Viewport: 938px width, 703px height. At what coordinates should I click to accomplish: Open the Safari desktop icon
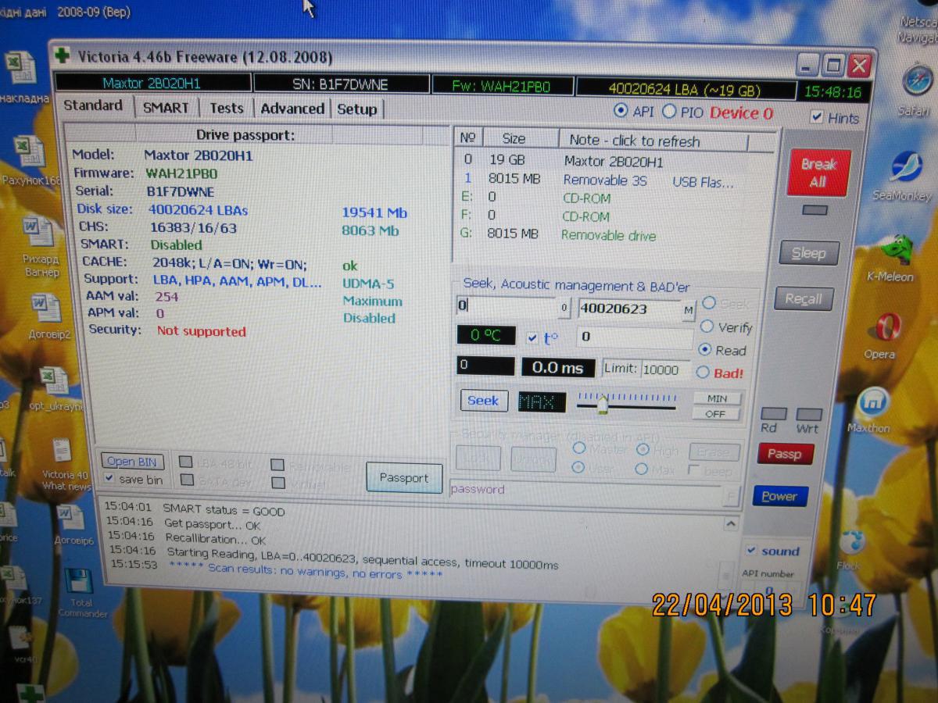click(916, 81)
